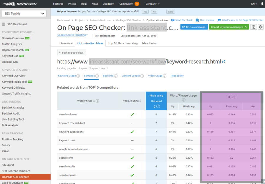Expand Google Search Targeting dropdown
Image resolution: width=265 pixels, height=184 pixels.
pyautogui.click(x=72, y=35)
